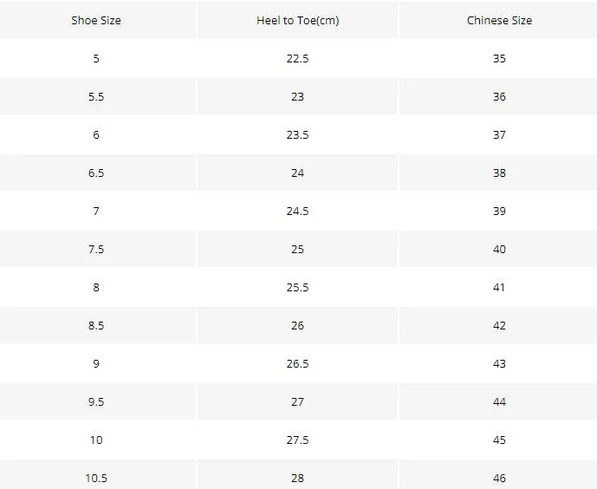This screenshot has height=489, width=597.
Task: Select shoe size 5 cell
Action: tap(96, 58)
